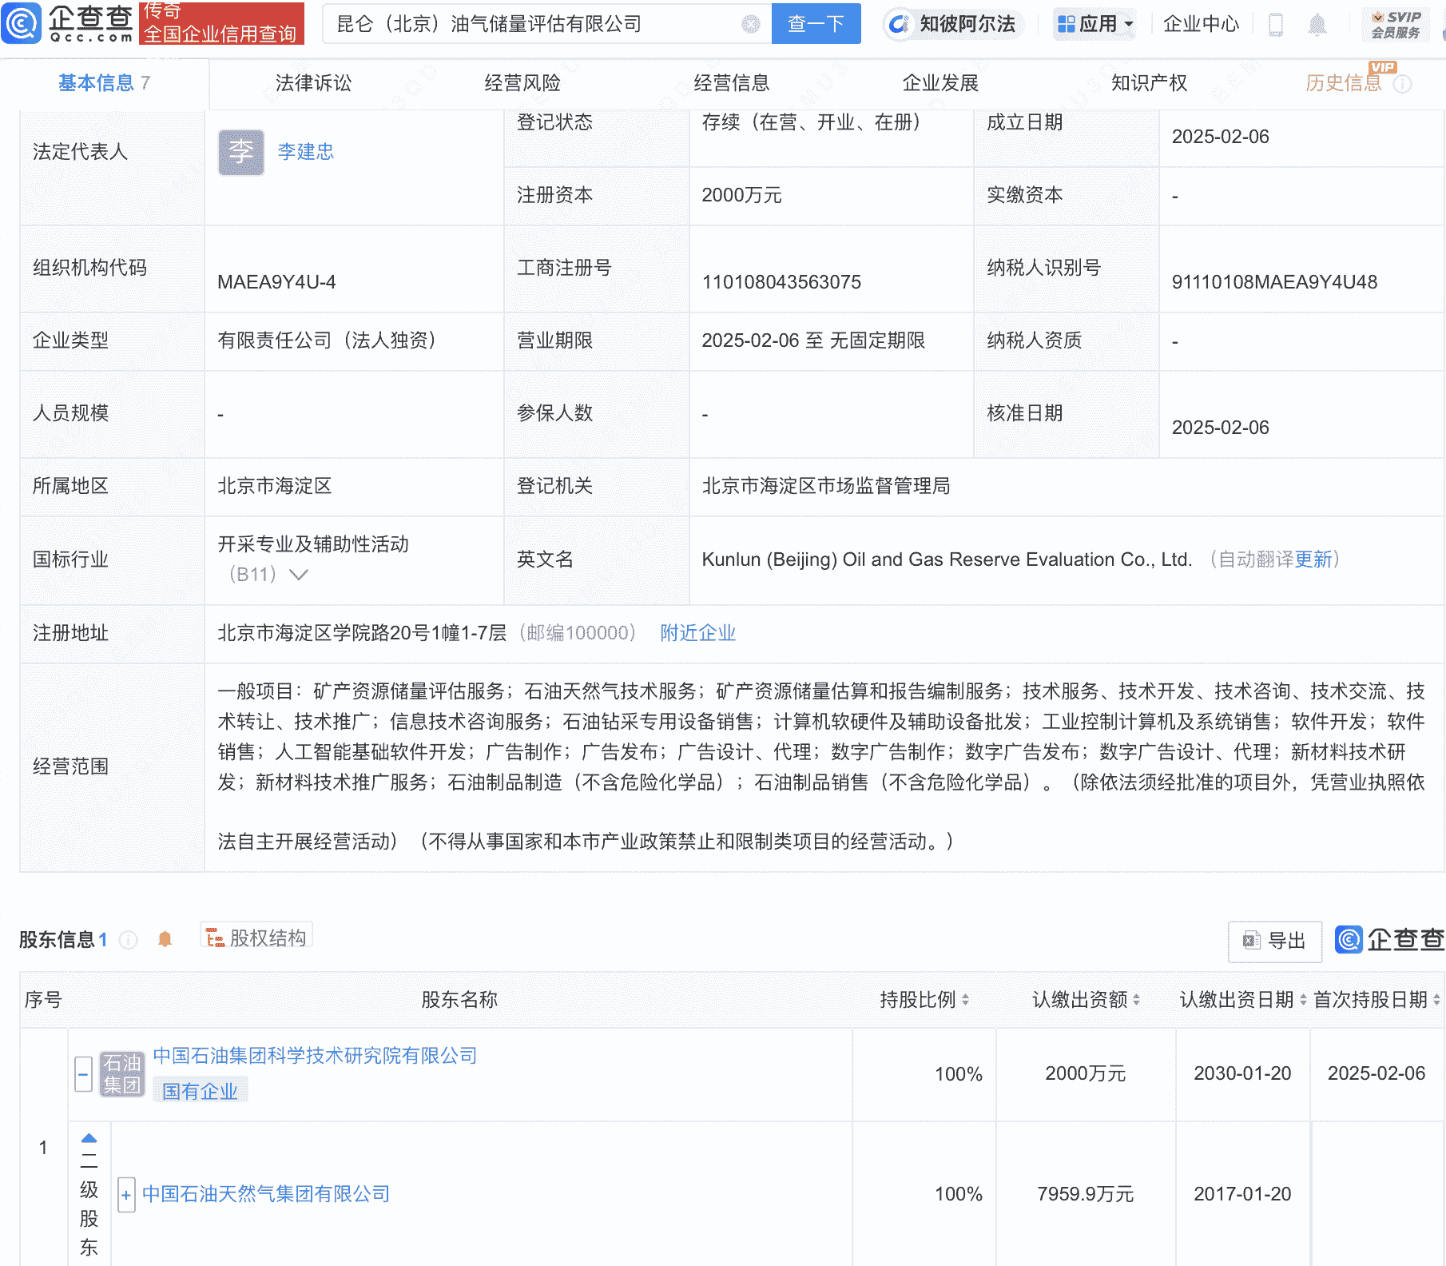Clear the search box with the x icon
The width and height of the screenshot is (1446, 1266).
749,24
